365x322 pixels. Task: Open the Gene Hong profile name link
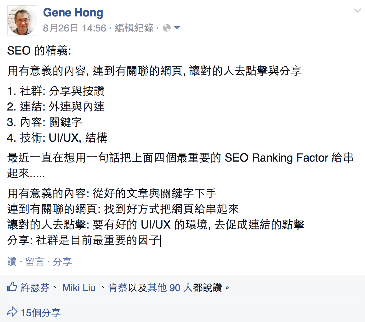point(73,13)
